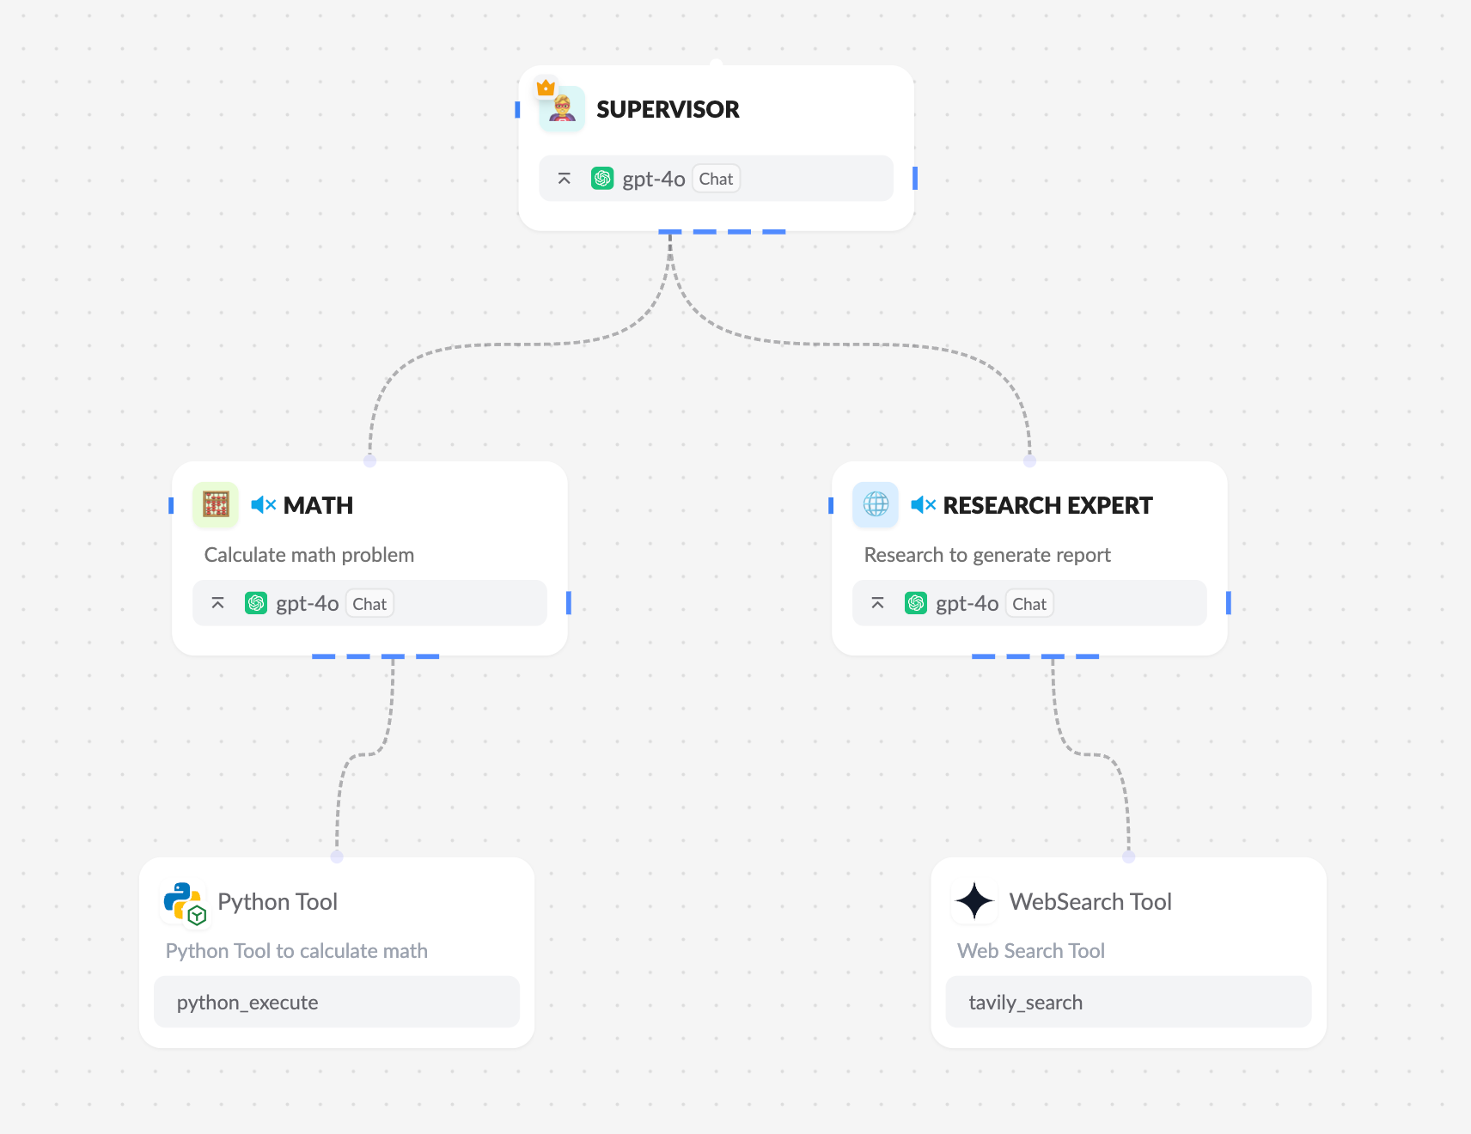Collapse the Supervisor model row with the chevron
The image size is (1471, 1134).
click(x=565, y=179)
